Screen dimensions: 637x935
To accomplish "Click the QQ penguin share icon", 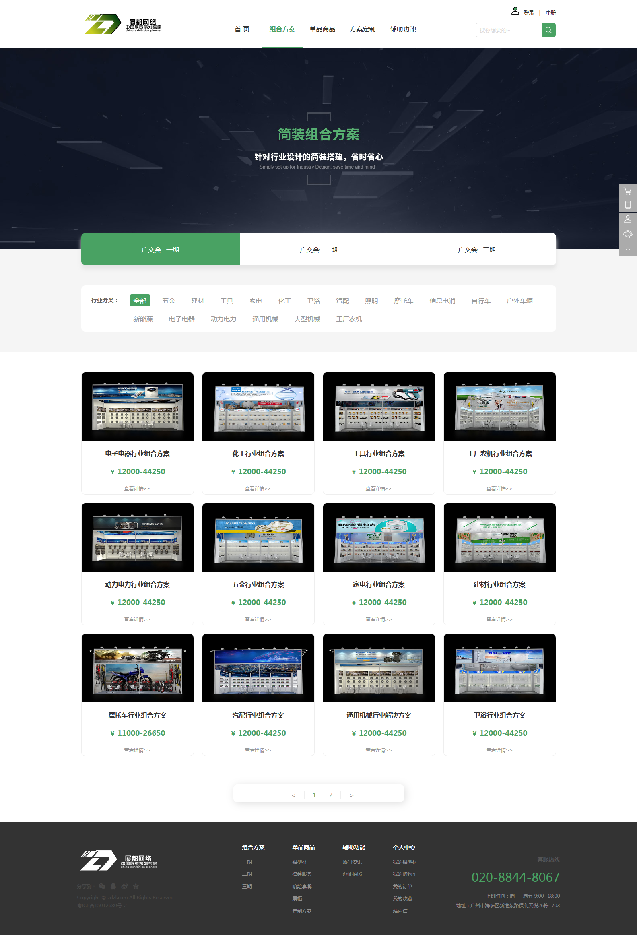I will 113,886.
